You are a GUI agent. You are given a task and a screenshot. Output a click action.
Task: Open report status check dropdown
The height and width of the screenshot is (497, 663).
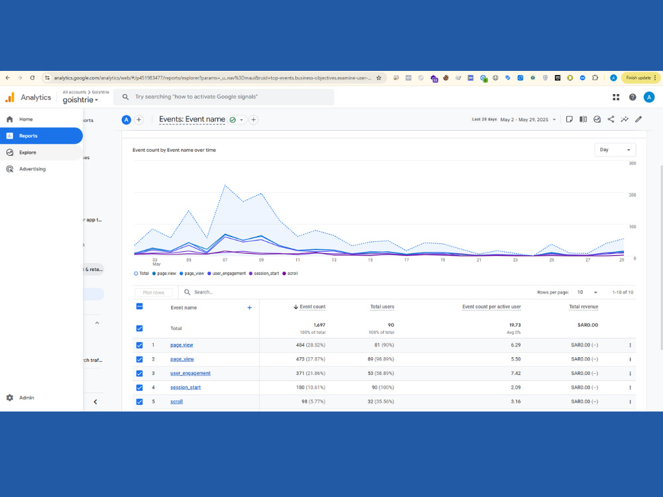tap(237, 119)
